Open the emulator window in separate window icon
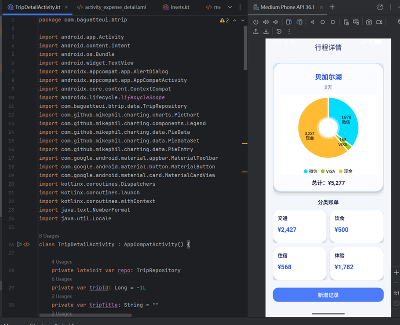Screen dimensions: 400x325 coord(380,7)
